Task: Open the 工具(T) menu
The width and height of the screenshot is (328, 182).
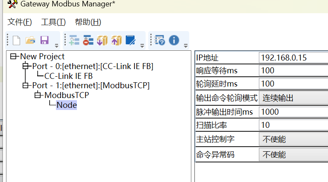Action: [53, 22]
